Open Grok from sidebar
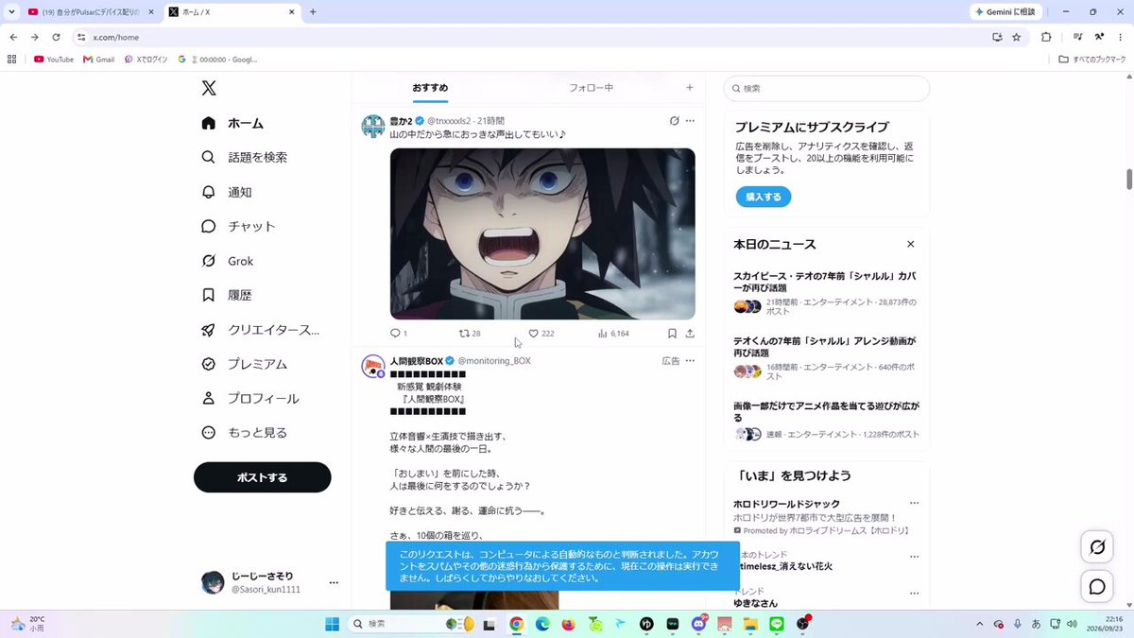This screenshot has height=638, width=1134. click(227, 261)
